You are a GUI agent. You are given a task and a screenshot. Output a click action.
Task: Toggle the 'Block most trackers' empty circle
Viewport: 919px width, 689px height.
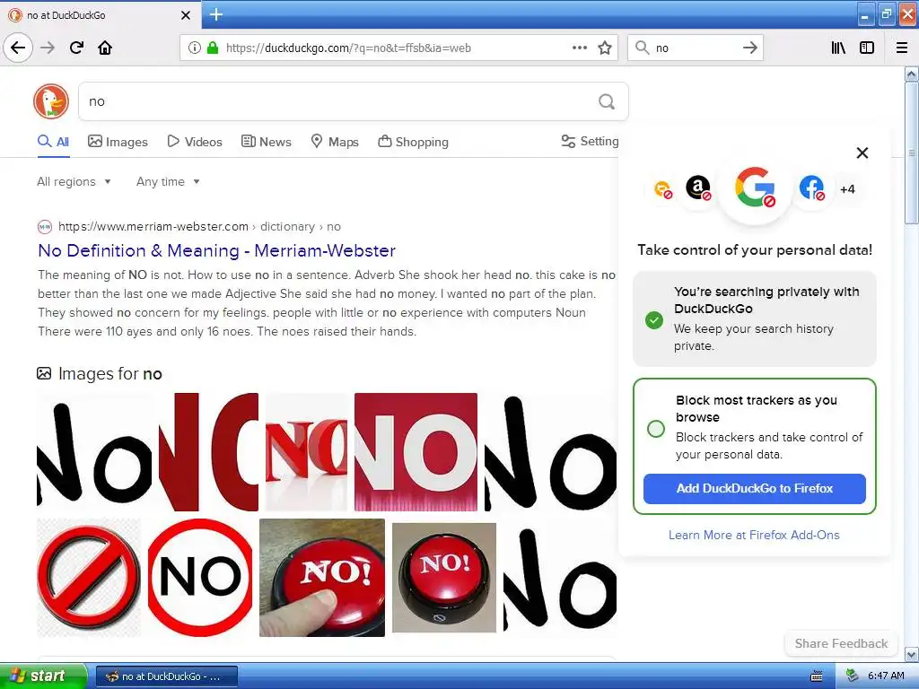656,428
